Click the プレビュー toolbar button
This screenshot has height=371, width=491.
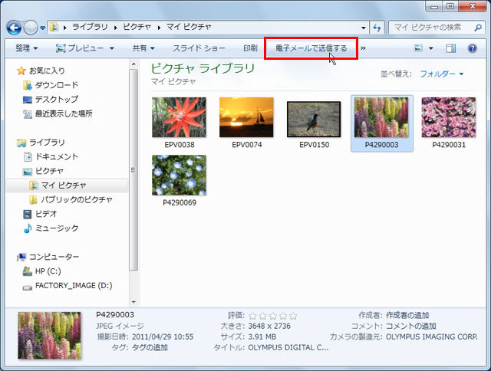click(80, 48)
